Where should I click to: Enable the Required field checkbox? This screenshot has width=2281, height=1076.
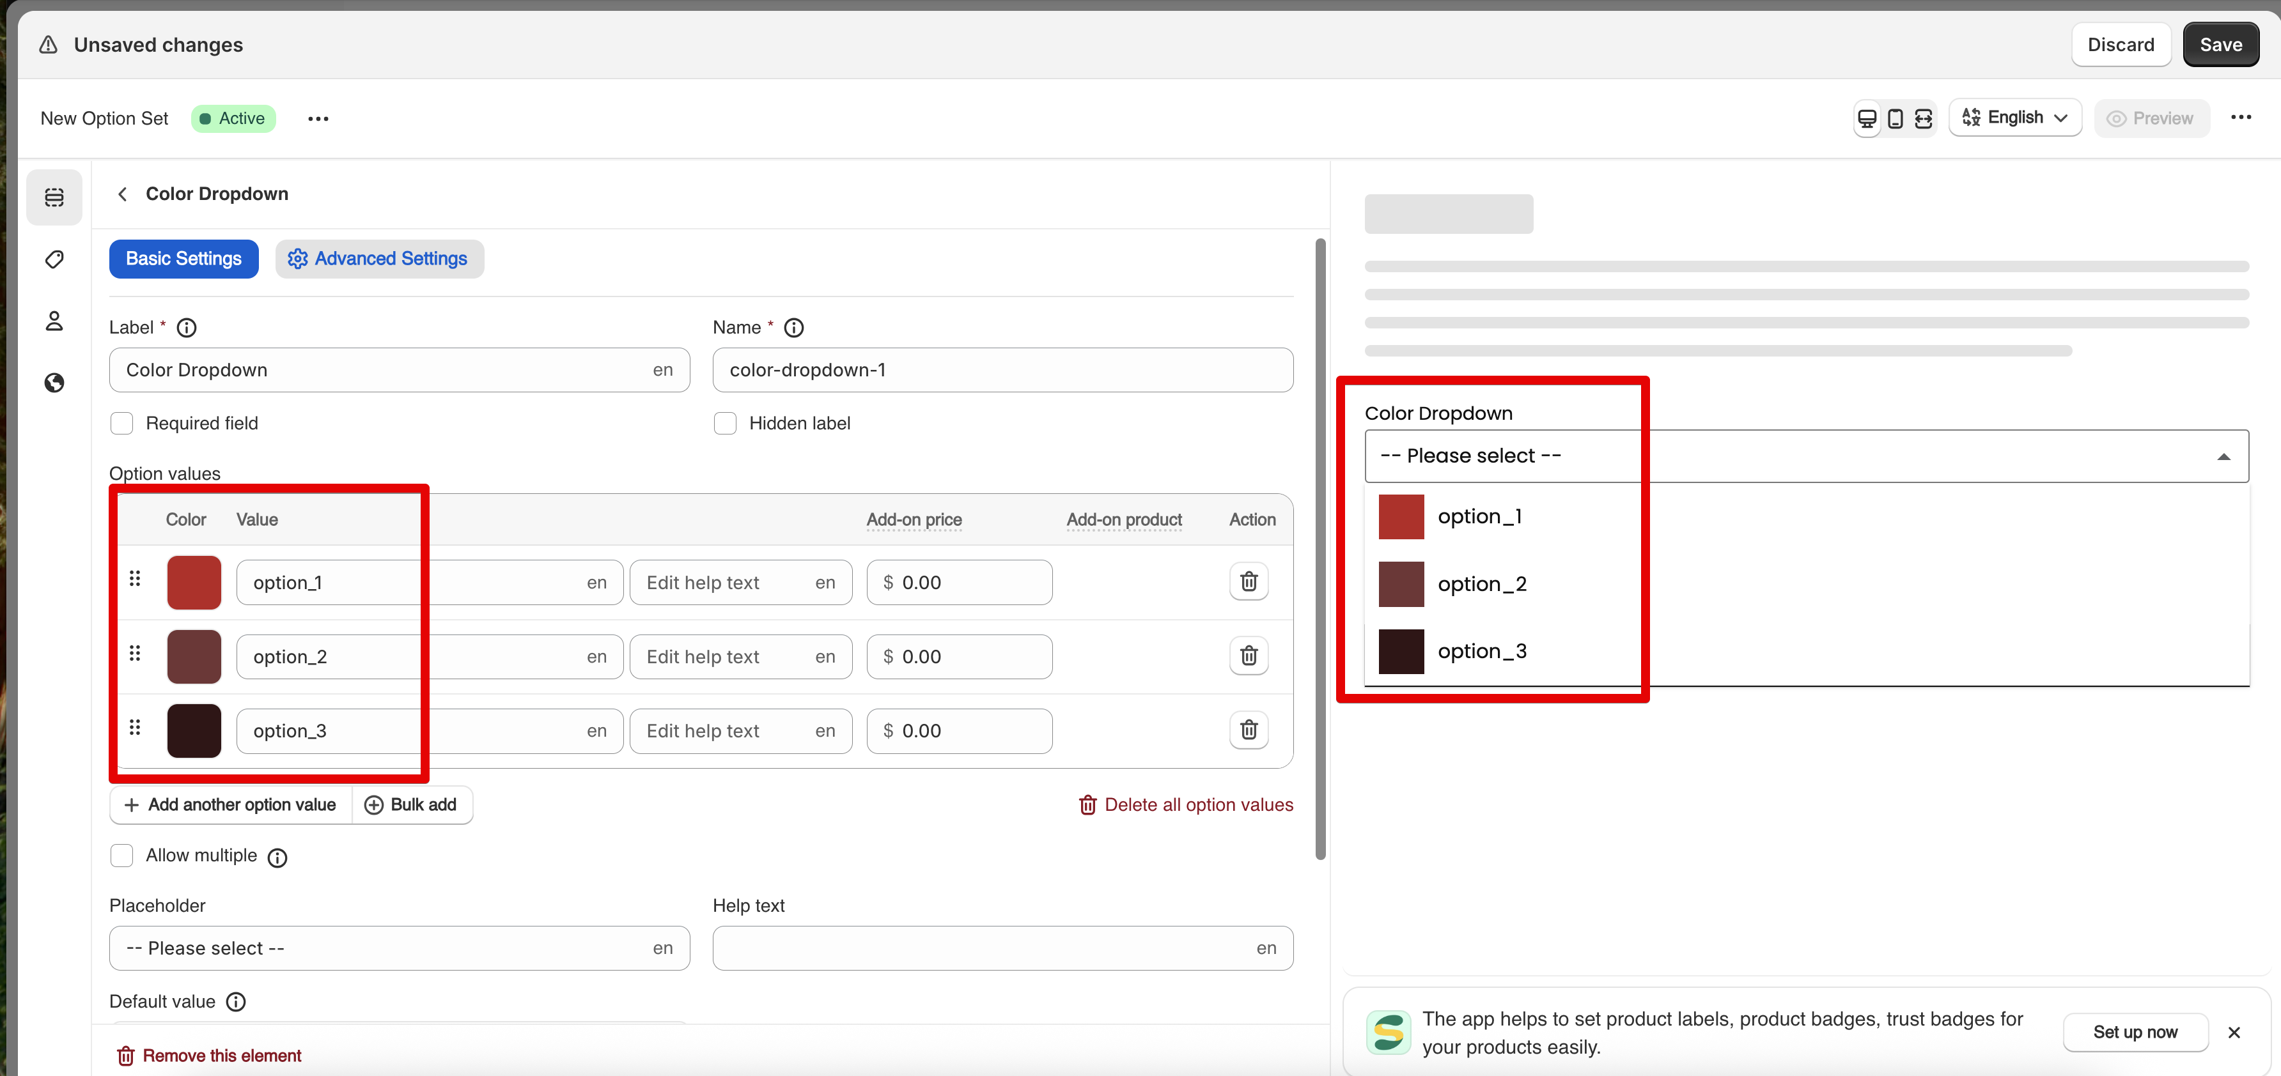click(121, 423)
